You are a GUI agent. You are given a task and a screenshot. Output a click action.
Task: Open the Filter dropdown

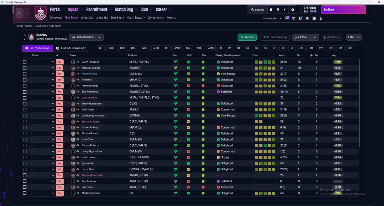pos(354,37)
